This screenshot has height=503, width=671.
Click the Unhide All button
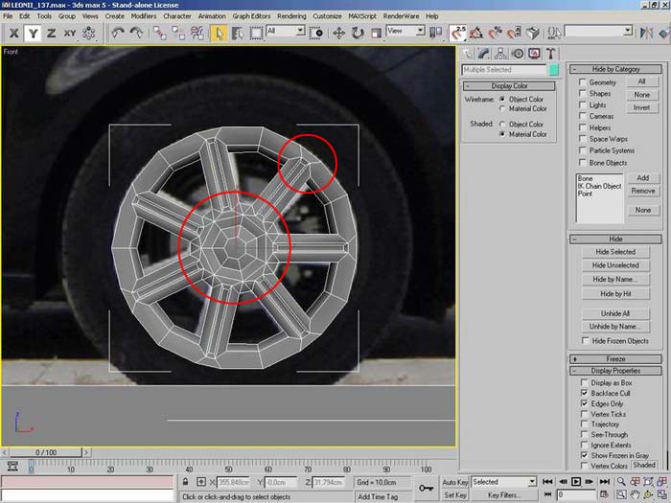[615, 313]
